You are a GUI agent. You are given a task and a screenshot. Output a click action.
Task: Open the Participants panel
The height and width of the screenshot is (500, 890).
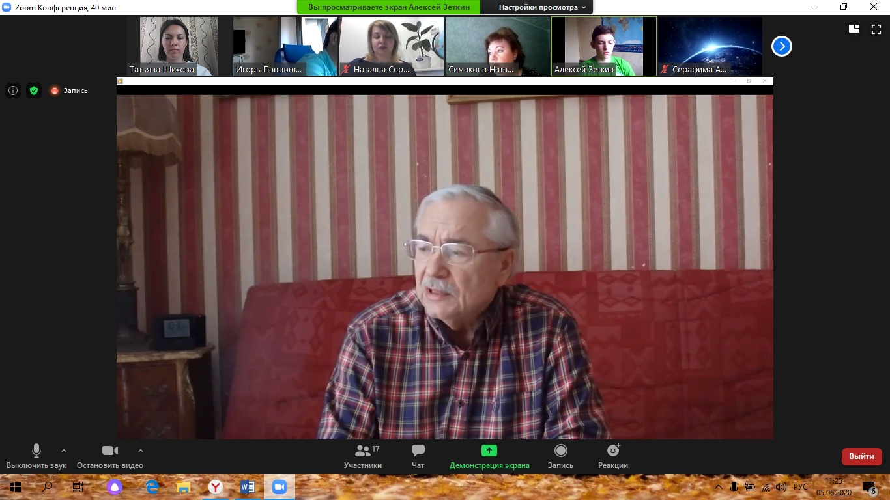click(x=363, y=456)
